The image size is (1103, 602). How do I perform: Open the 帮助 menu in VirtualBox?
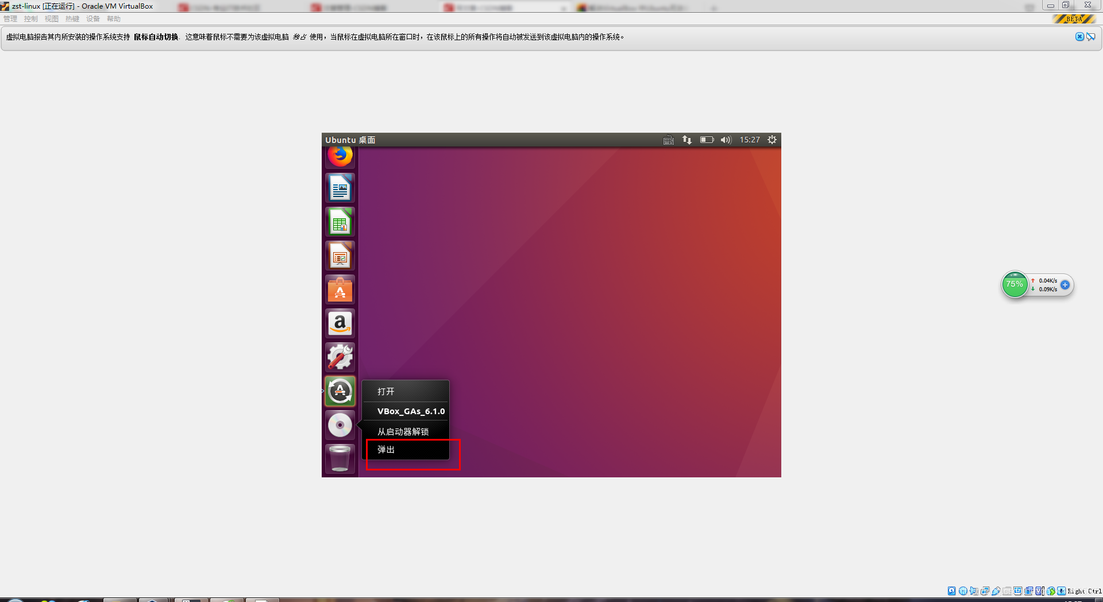click(x=114, y=19)
